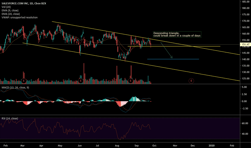This screenshot has height=148, width=251.
Task: Click the Sep time axis label
Action: pyautogui.click(x=137, y=146)
